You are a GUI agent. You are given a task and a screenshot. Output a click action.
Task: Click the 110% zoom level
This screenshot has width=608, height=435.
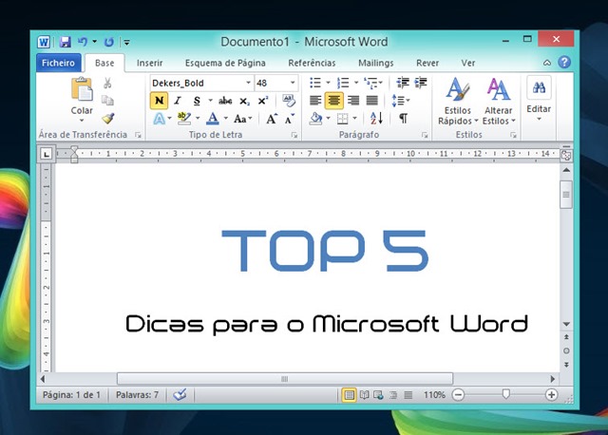tap(434, 395)
